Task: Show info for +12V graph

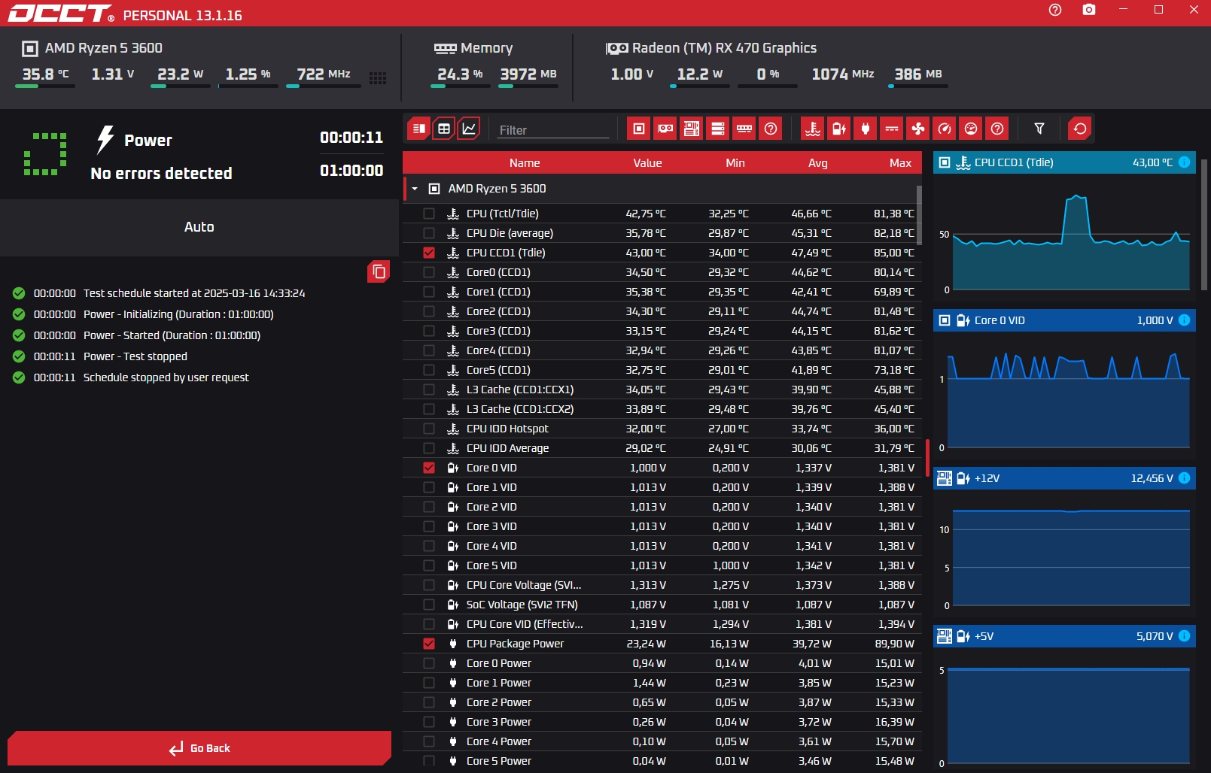Action: [1184, 478]
